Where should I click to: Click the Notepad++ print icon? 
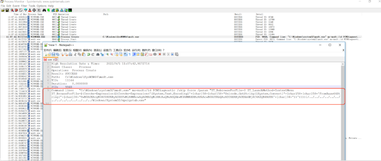tap(70, 54)
